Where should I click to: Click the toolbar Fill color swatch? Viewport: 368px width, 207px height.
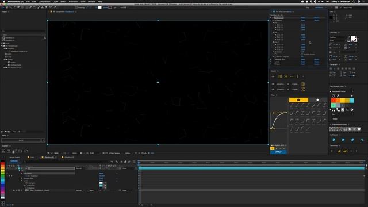click(x=99, y=7)
